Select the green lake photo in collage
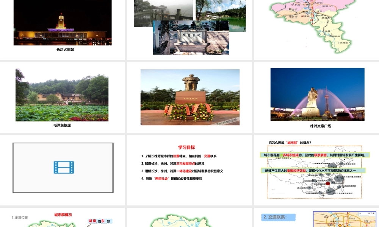The image size is (379, 227). coord(221,16)
